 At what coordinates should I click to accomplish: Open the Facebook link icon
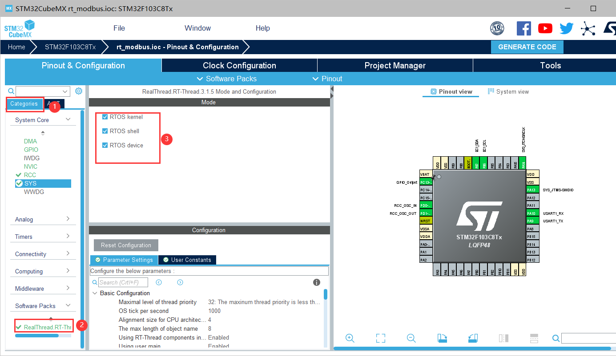[523, 28]
